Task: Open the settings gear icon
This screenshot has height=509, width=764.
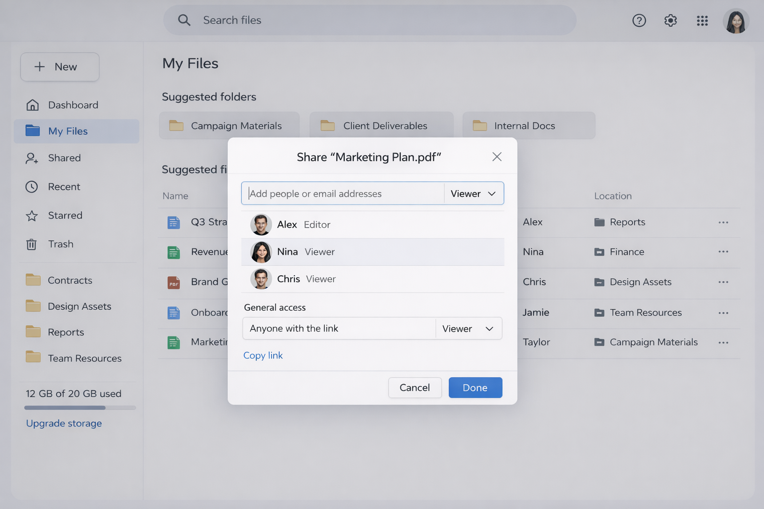Action: [670, 20]
